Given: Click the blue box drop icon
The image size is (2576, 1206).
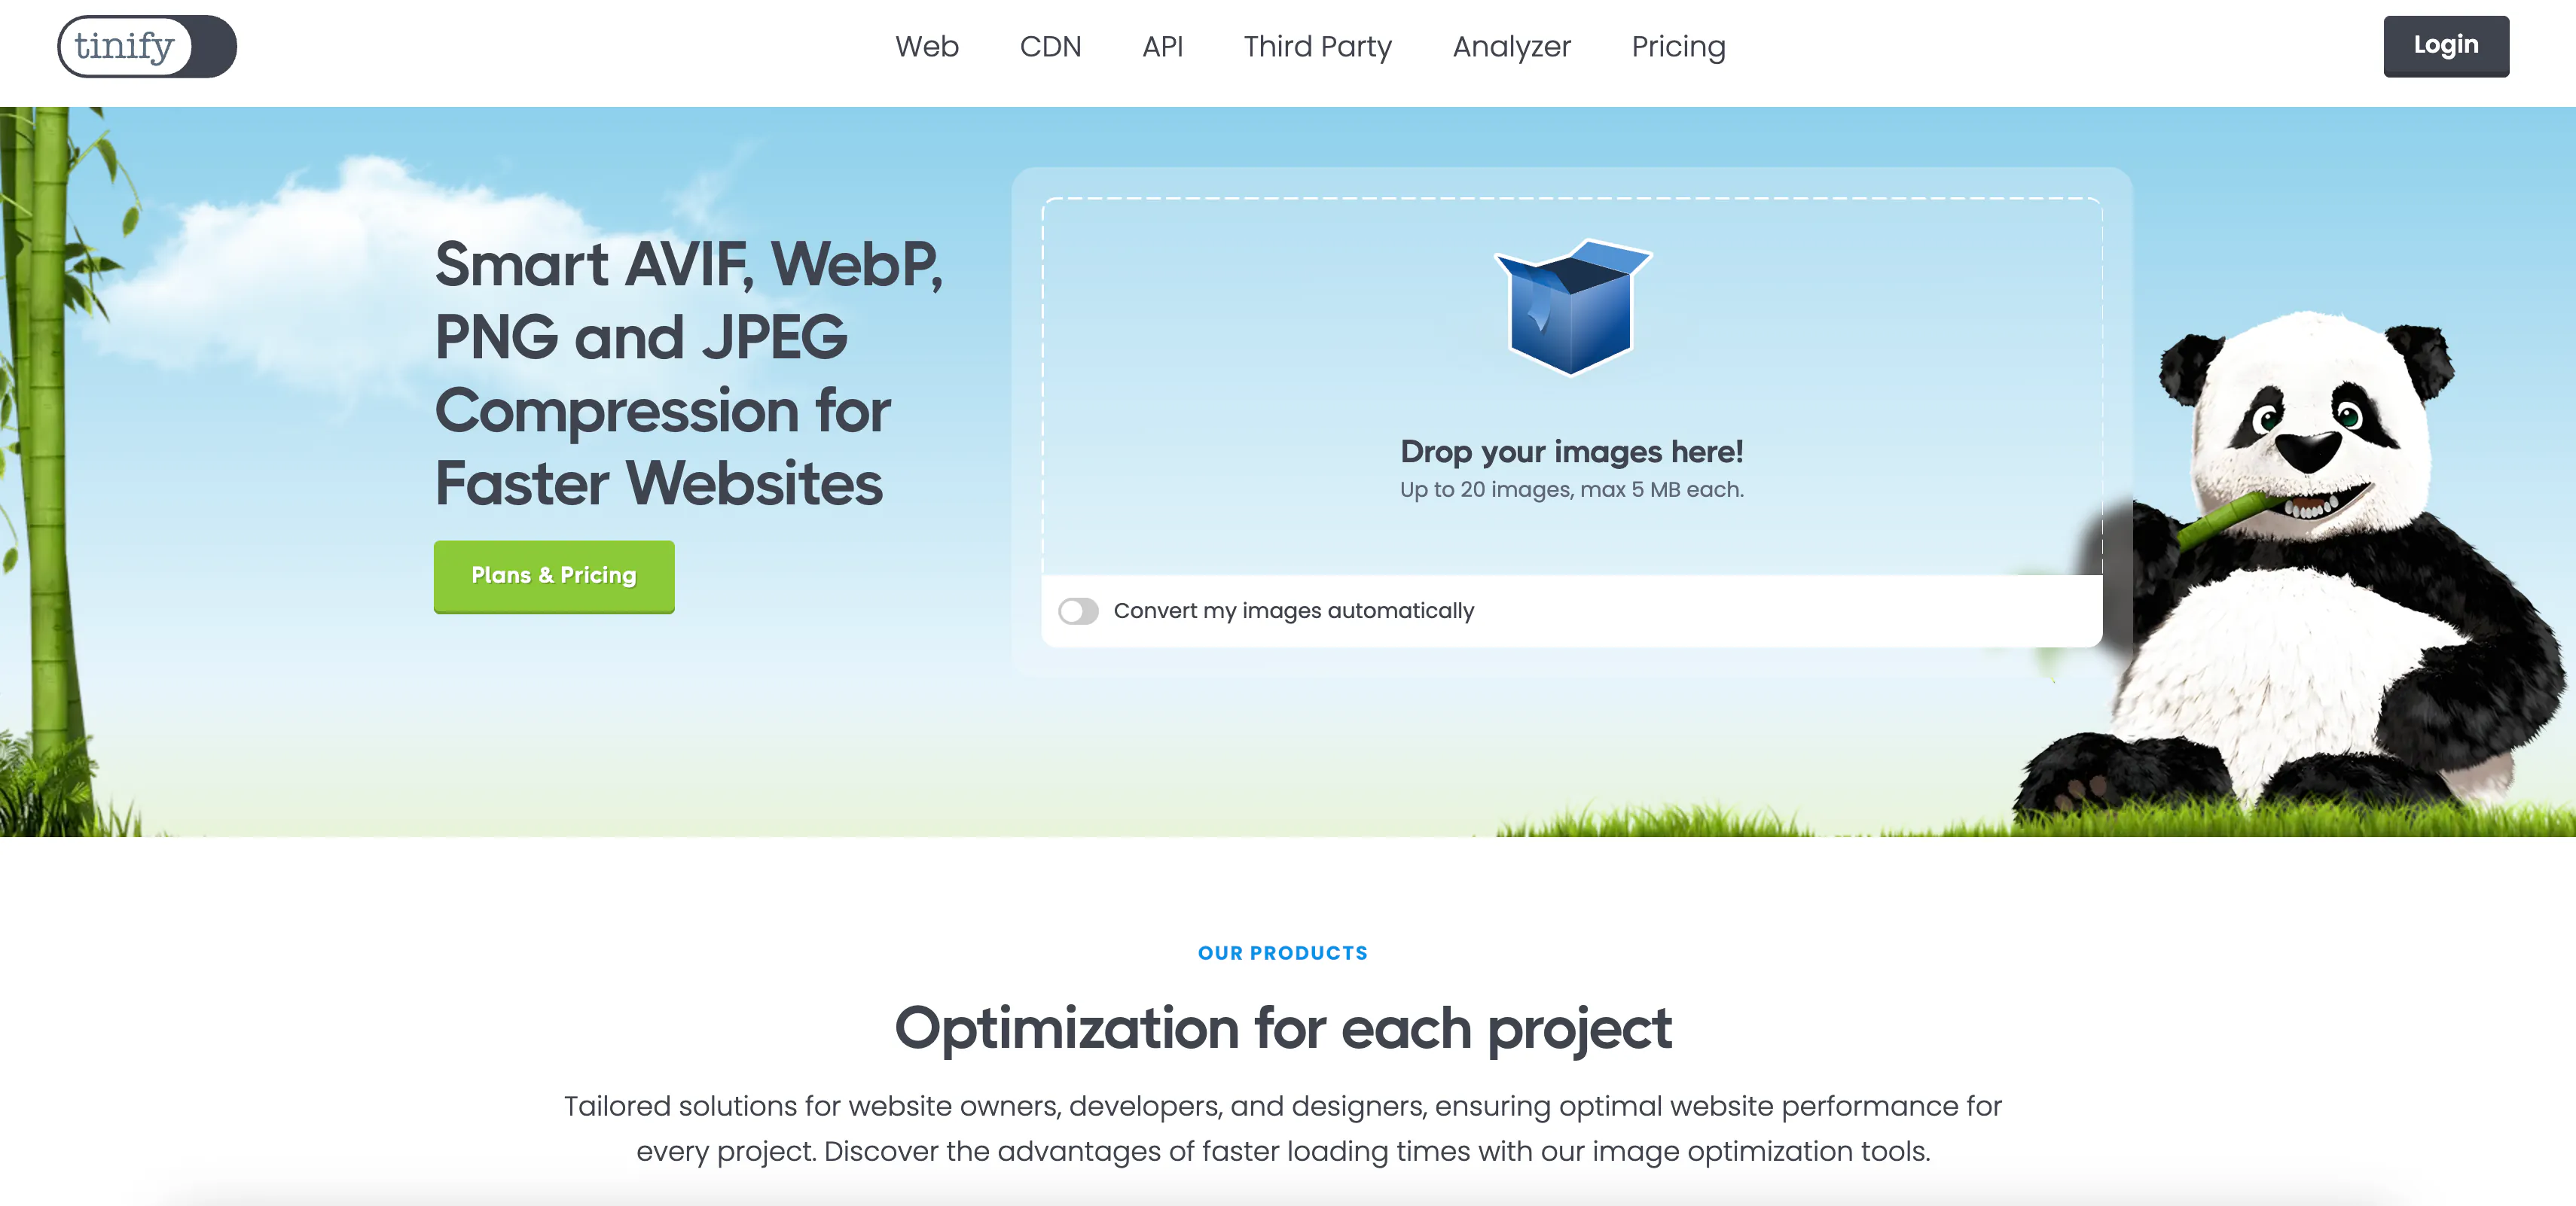Looking at the screenshot, I should pyautogui.click(x=1570, y=315).
